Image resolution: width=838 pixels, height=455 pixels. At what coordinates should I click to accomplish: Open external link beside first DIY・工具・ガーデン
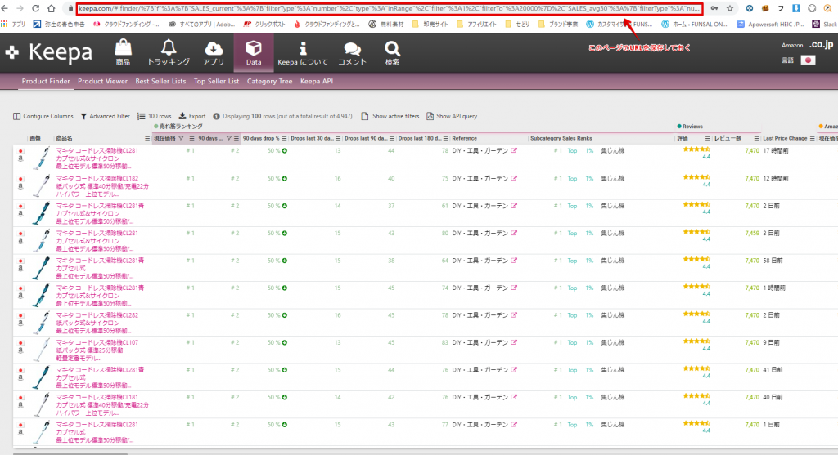(x=514, y=151)
